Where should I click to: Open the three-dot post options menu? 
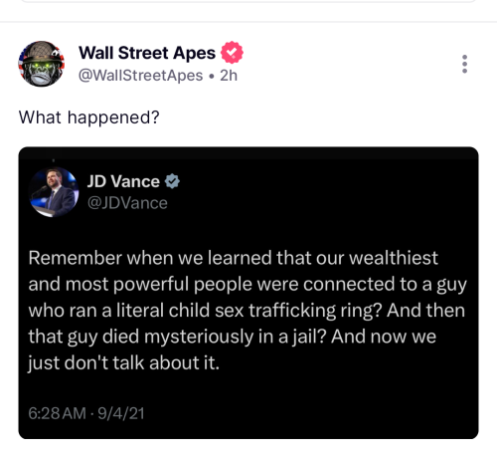464,64
